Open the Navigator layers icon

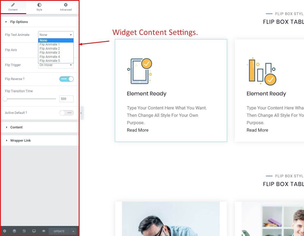click(15, 231)
